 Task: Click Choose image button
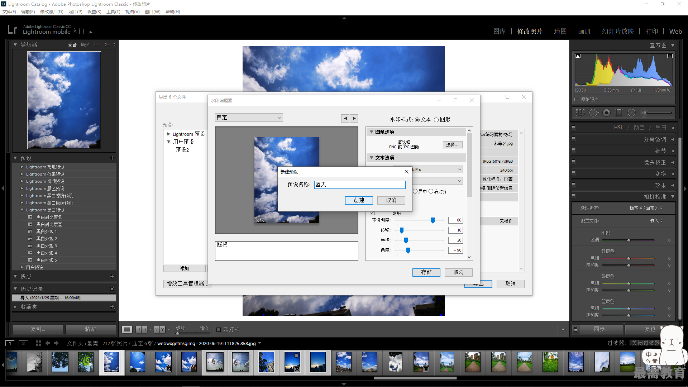point(453,145)
